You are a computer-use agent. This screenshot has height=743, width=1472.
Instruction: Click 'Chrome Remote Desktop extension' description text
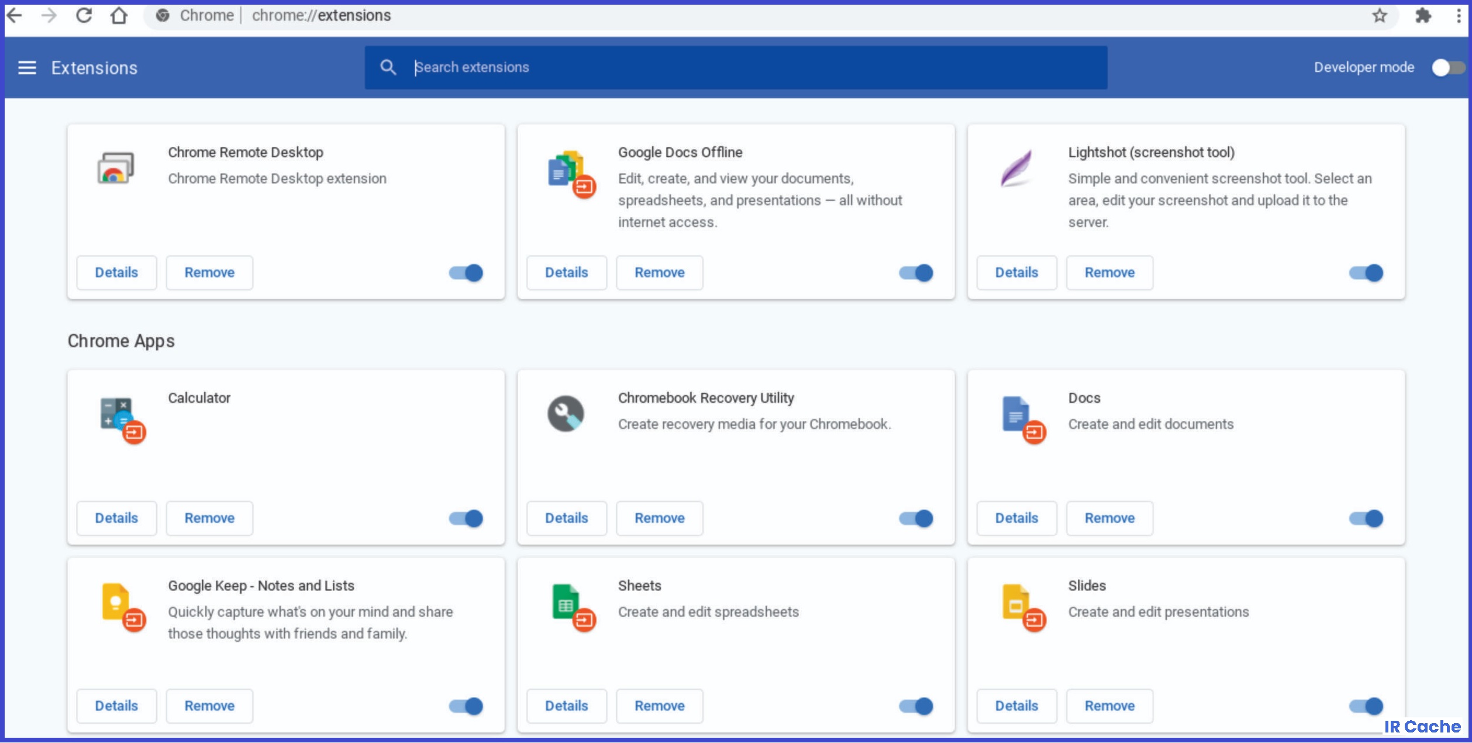pos(277,179)
